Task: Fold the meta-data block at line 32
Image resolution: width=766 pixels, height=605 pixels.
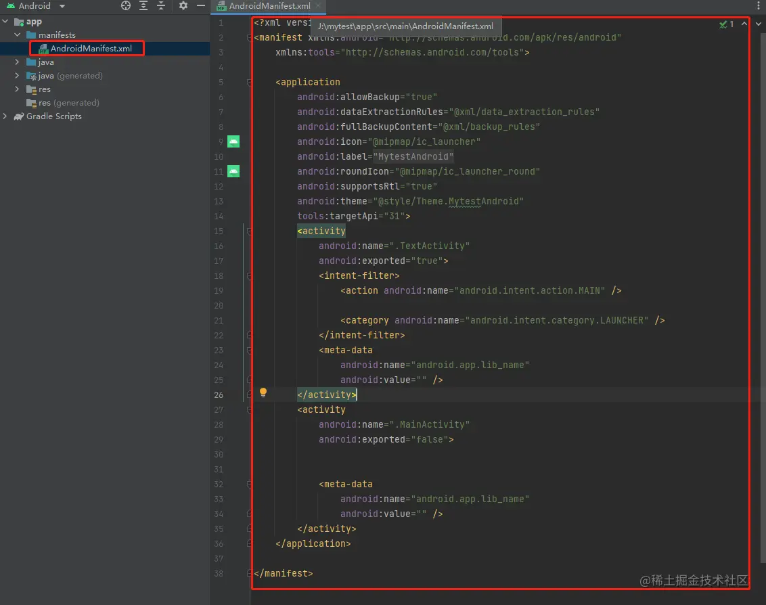Action: click(x=250, y=485)
